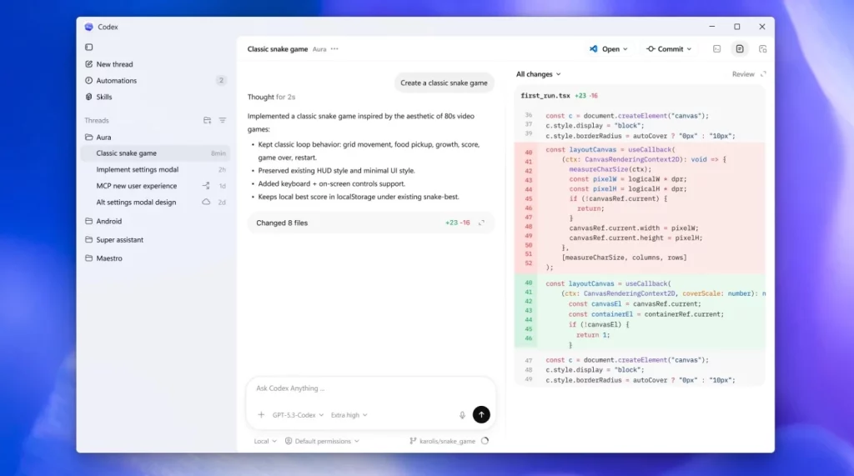Click the filter threads icon
This screenshot has height=476, width=854.
point(223,121)
